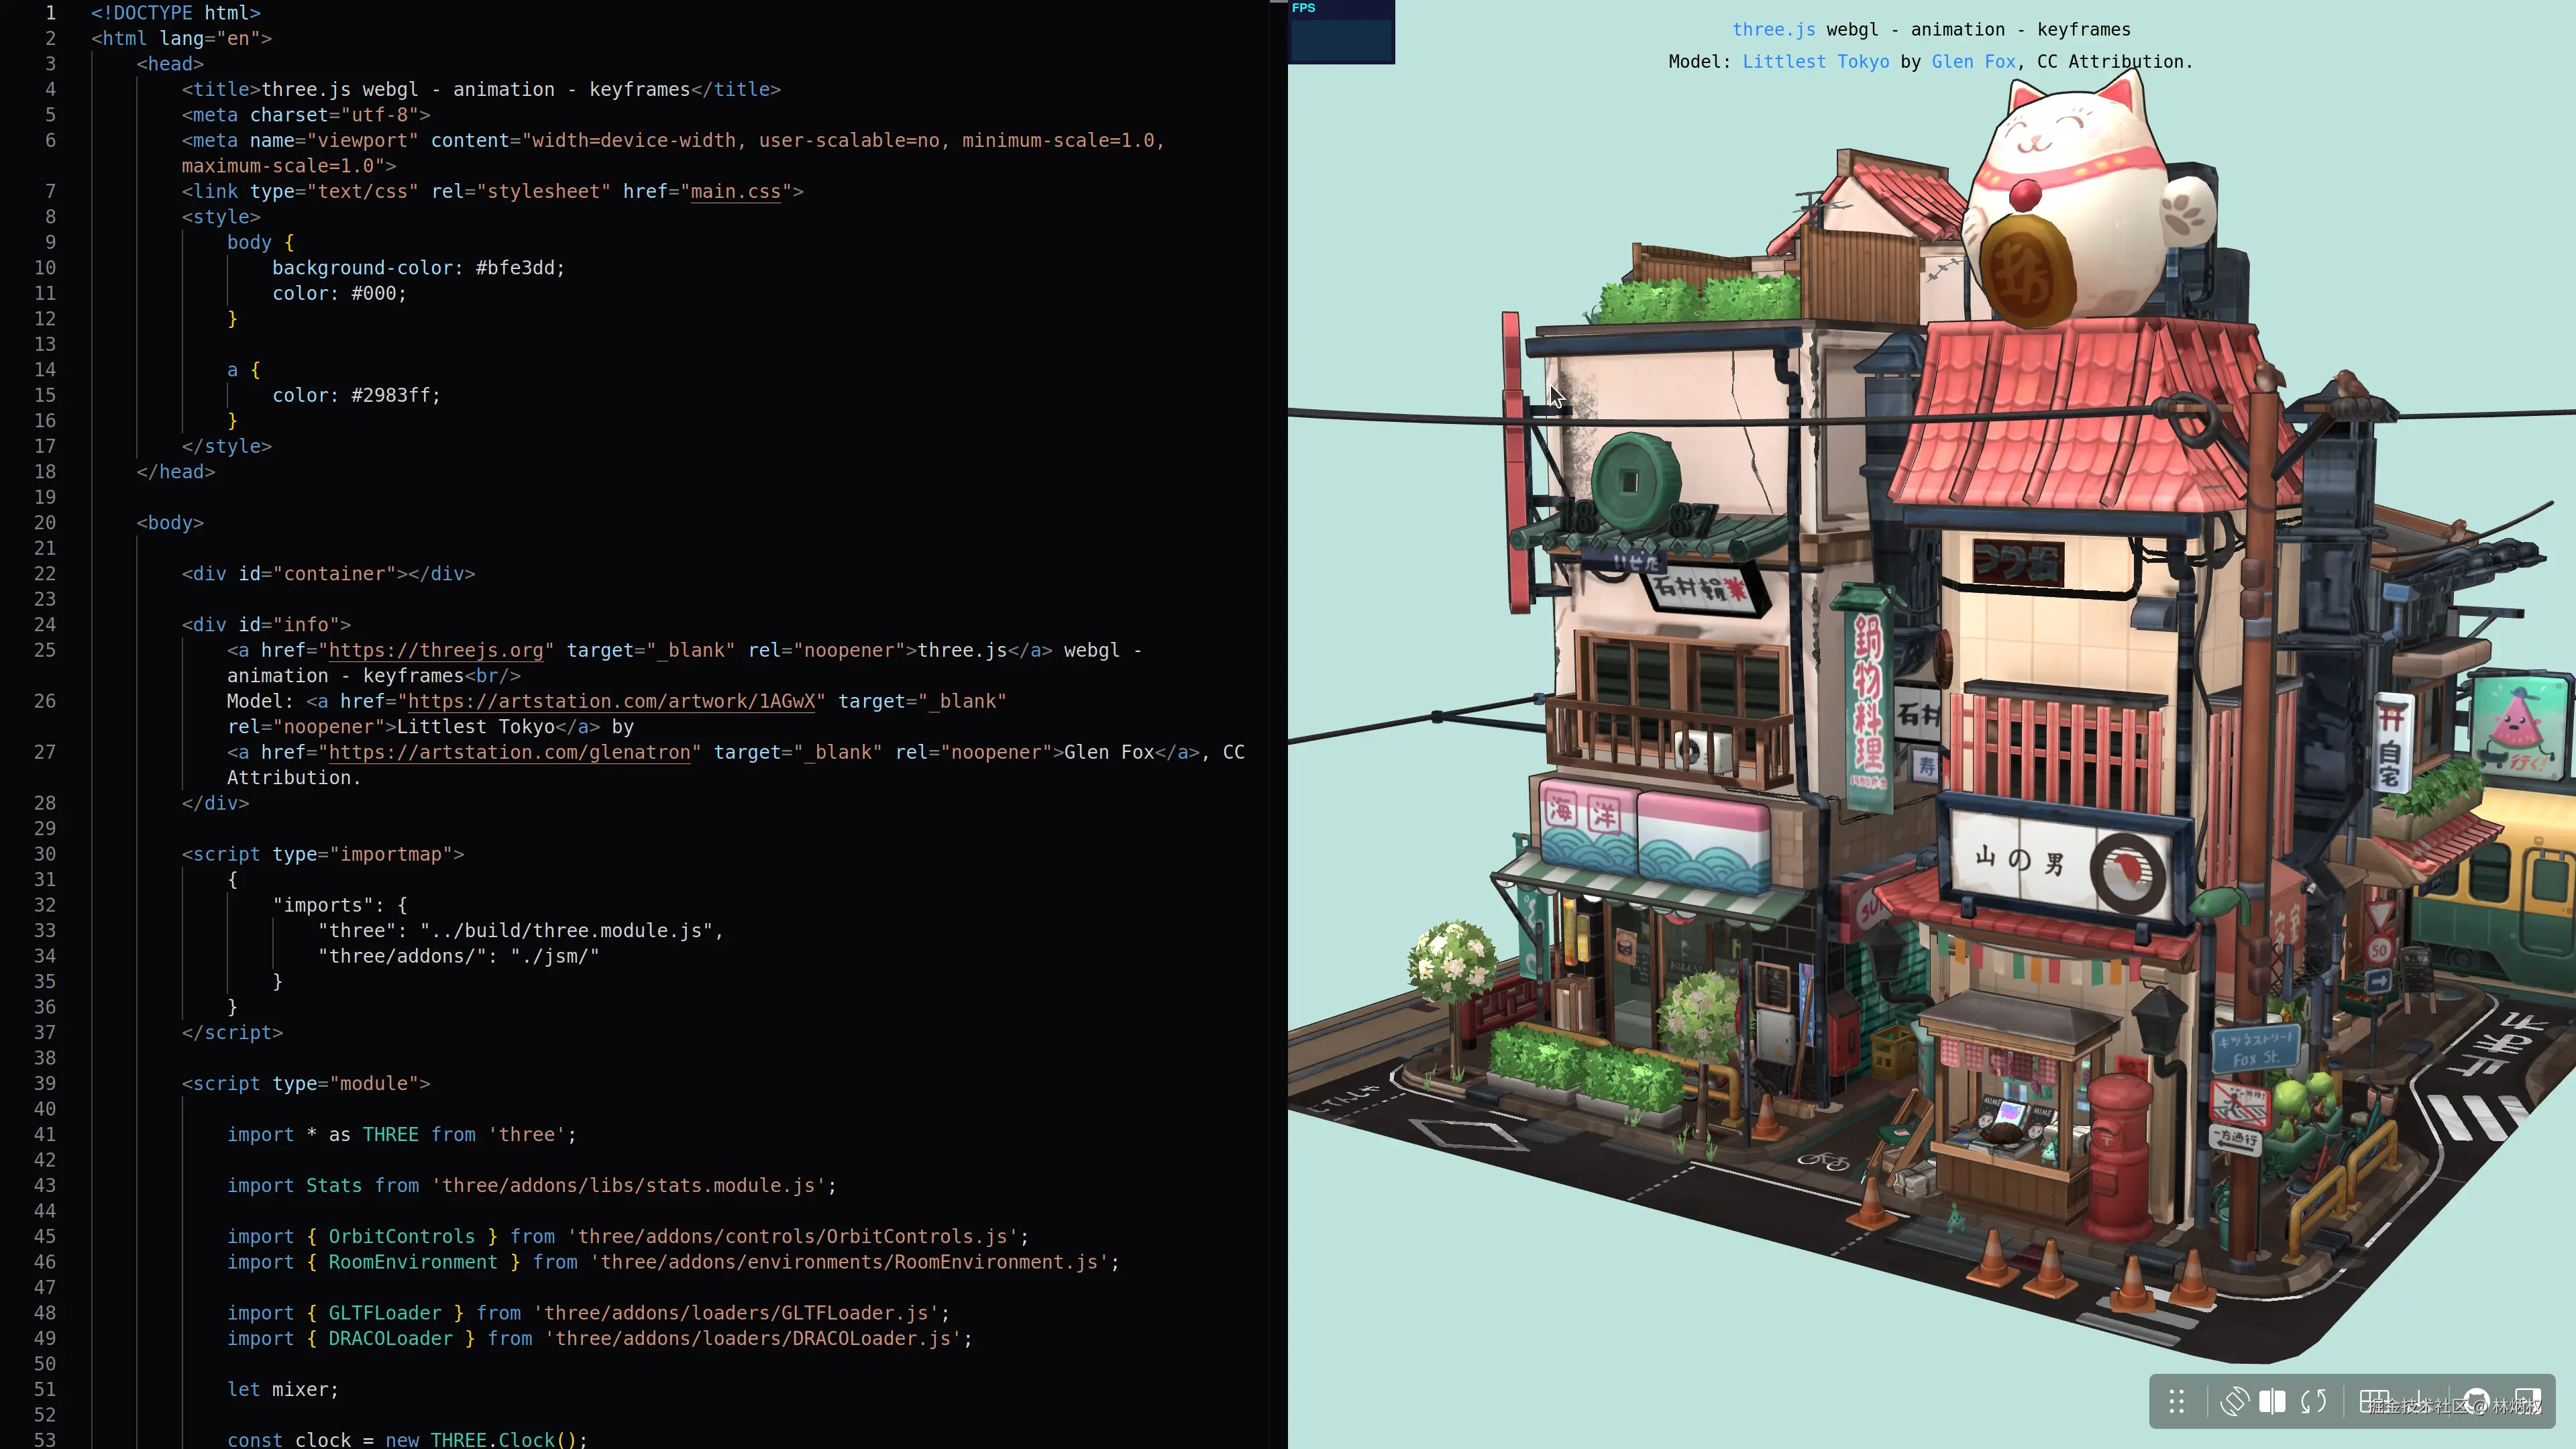The width and height of the screenshot is (2576, 1449).
Task: Click line number 39 in the gutter
Action: coord(45,1083)
